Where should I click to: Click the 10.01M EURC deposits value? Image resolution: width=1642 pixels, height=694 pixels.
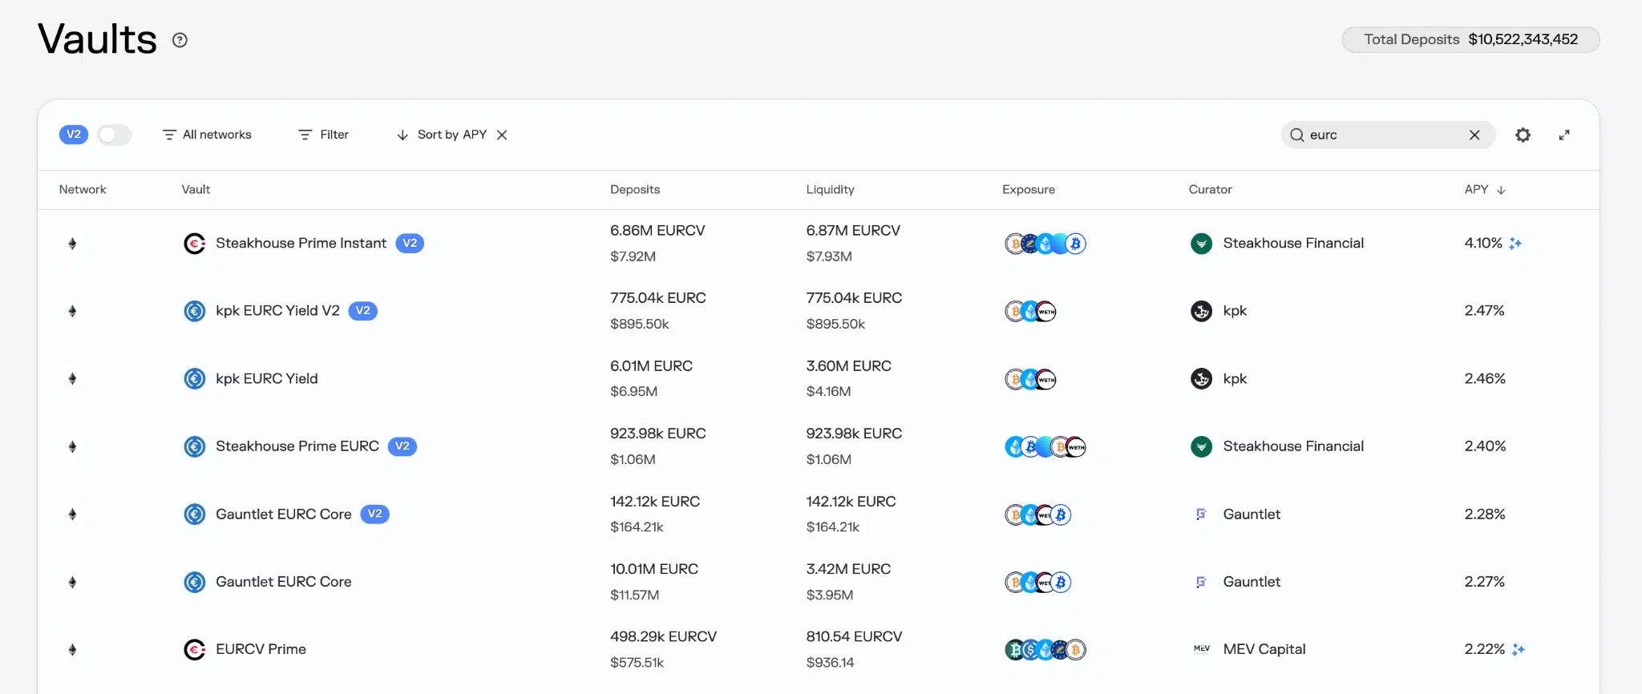tap(654, 569)
